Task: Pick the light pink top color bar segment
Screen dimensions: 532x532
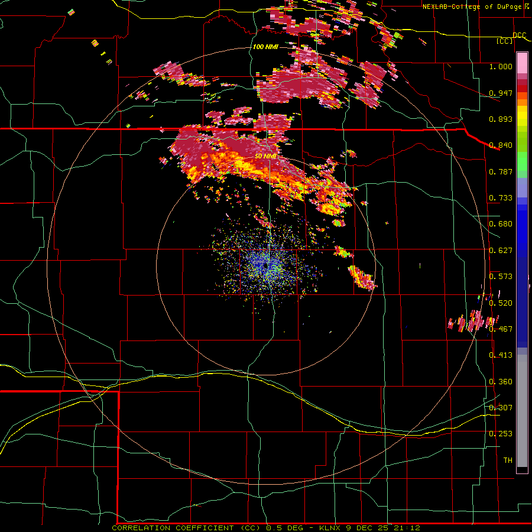Action: click(522, 63)
